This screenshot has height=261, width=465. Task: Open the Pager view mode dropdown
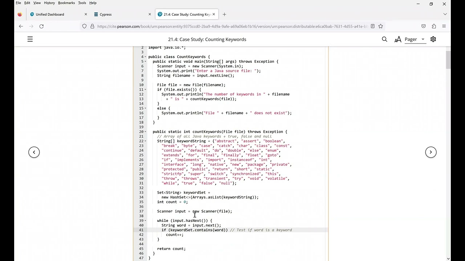(415, 39)
